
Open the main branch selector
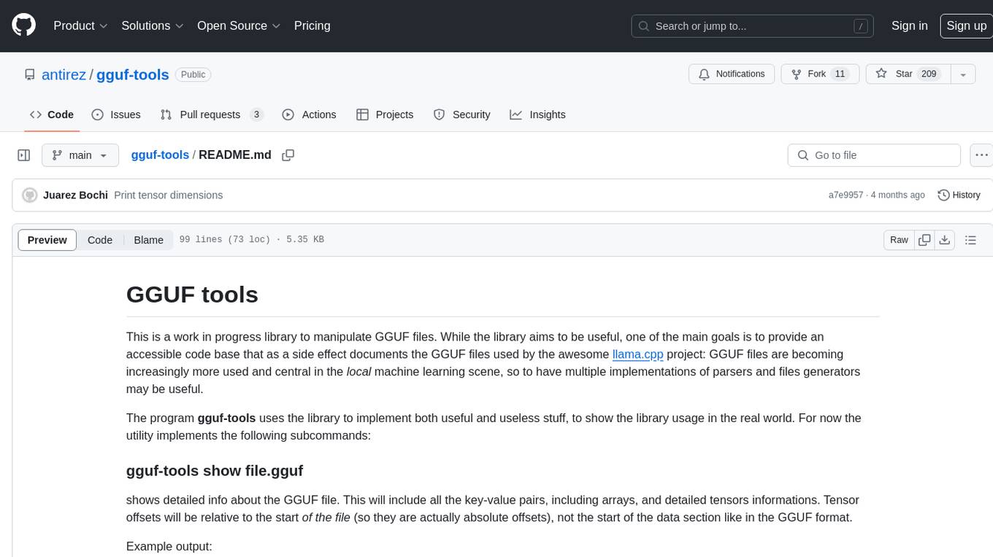coord(80,155)
